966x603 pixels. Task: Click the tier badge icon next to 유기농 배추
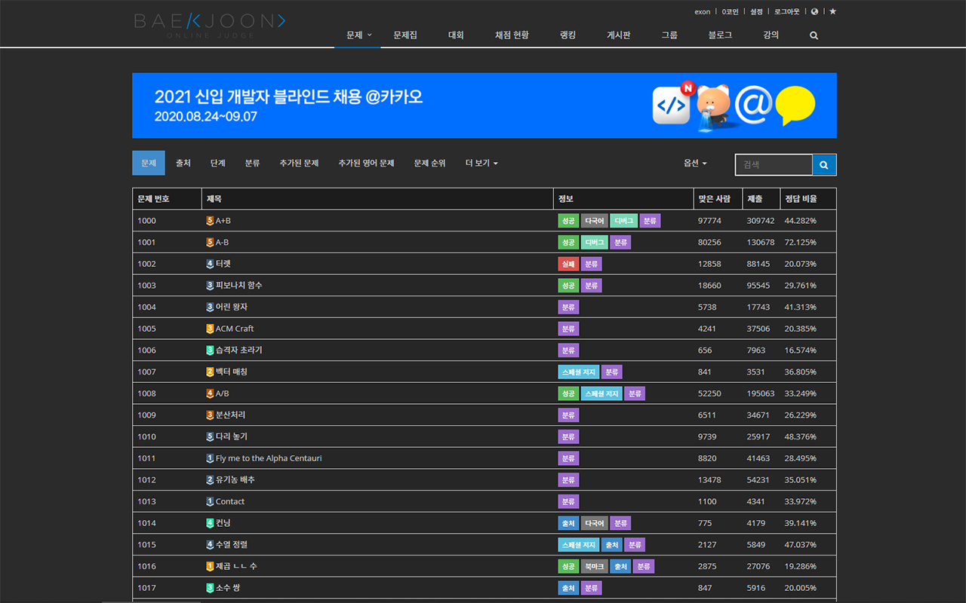point(210,480)
